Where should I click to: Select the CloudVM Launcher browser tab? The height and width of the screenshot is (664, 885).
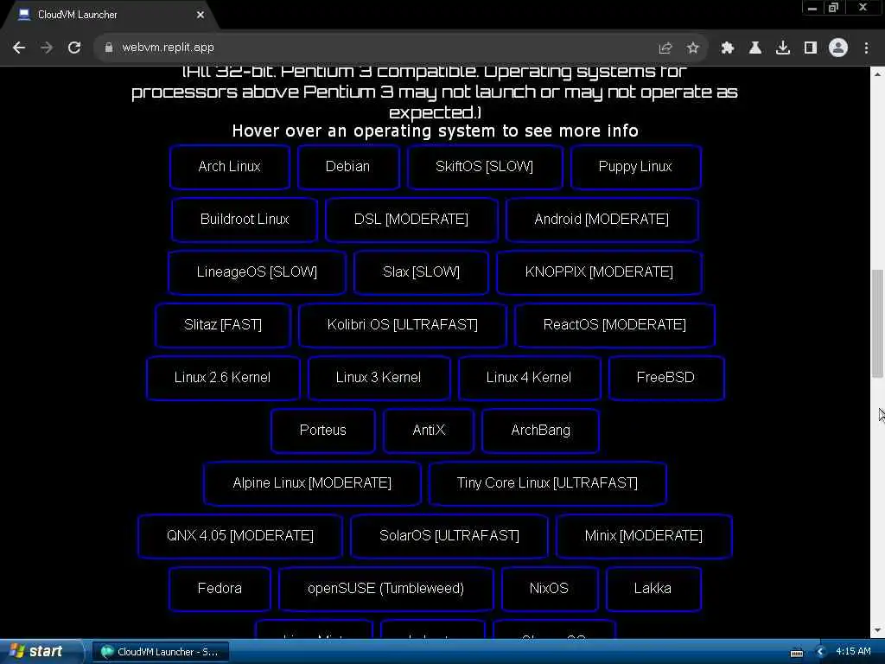click(x=110, y=15)
